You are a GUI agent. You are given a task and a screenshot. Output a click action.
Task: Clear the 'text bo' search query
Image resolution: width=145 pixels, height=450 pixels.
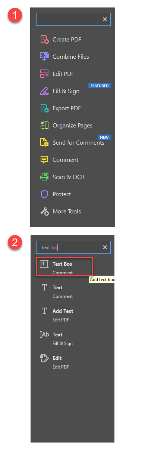click(105, 247)
